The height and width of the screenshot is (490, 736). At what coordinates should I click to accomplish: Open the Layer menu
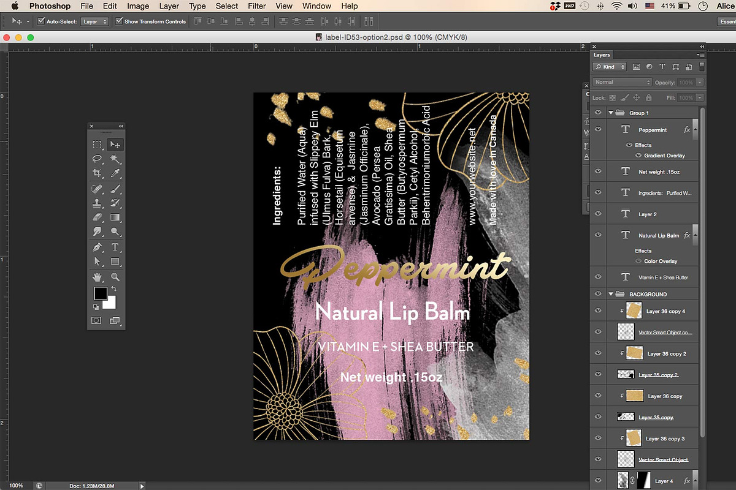pyautogui.click(x=169, y=6)
